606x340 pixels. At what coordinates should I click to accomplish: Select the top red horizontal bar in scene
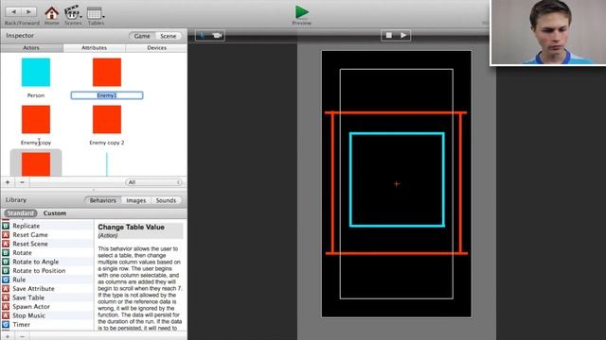pyautogui.click(x=396, y=112)
